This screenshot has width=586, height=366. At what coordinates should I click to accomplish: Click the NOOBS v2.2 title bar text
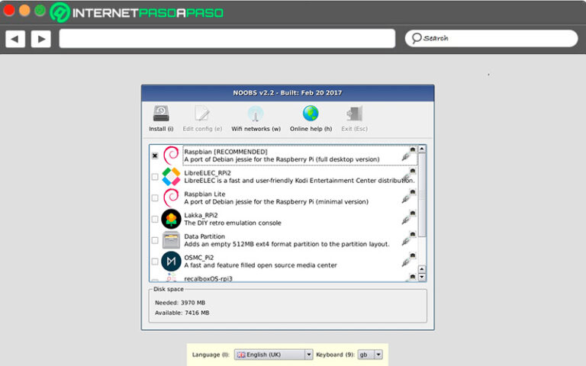pos(288,92)
